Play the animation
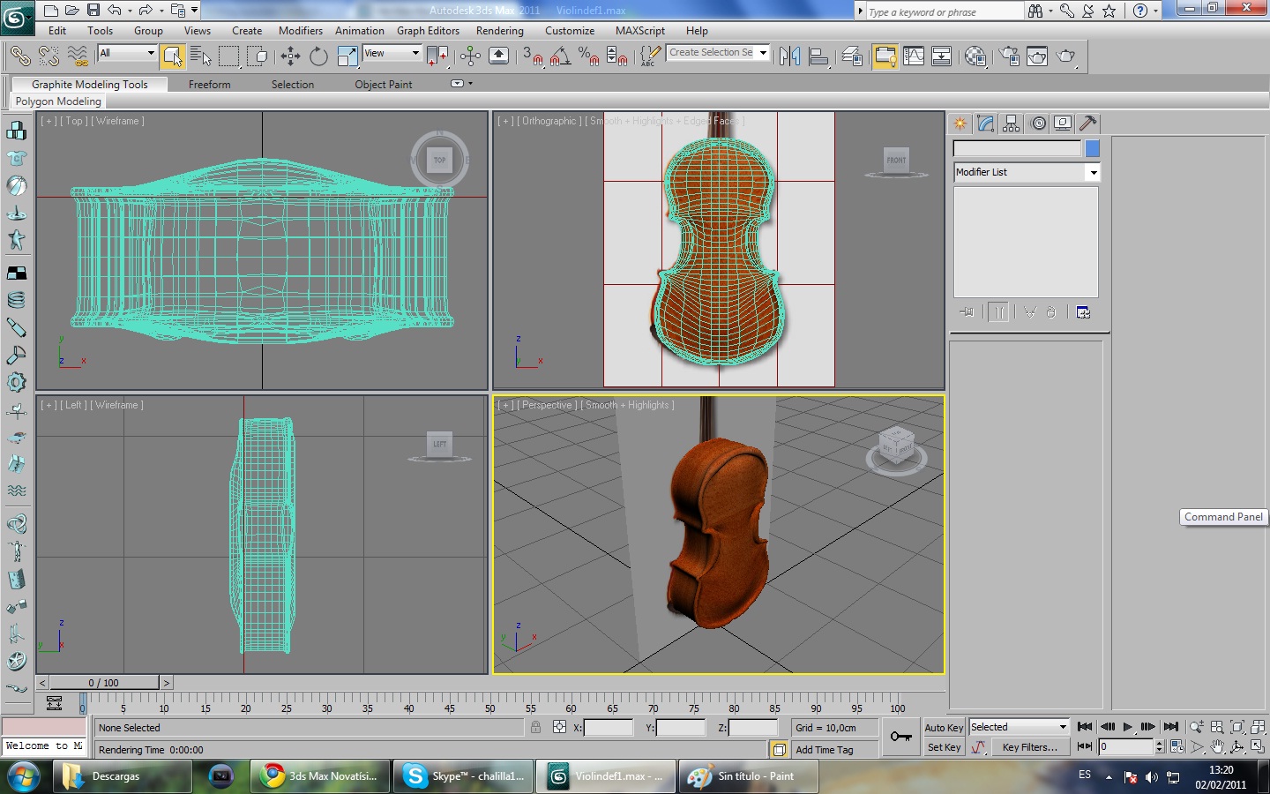The image size is (1270, 794). coord(1127,727)
